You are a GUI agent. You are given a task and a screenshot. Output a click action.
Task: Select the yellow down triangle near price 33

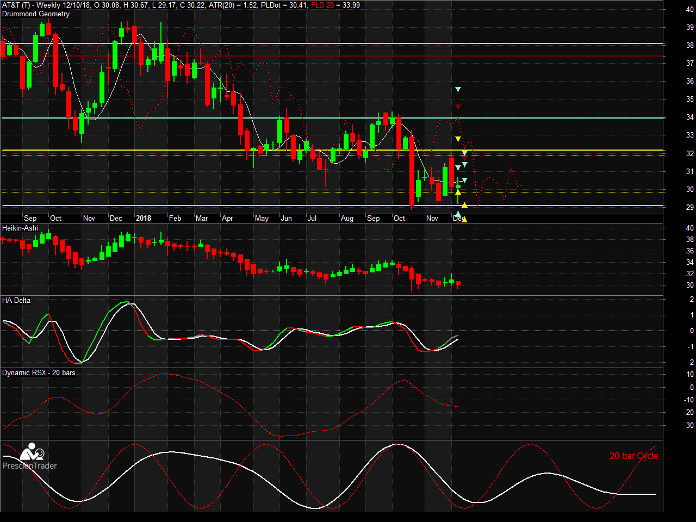[x=458, y=139]
